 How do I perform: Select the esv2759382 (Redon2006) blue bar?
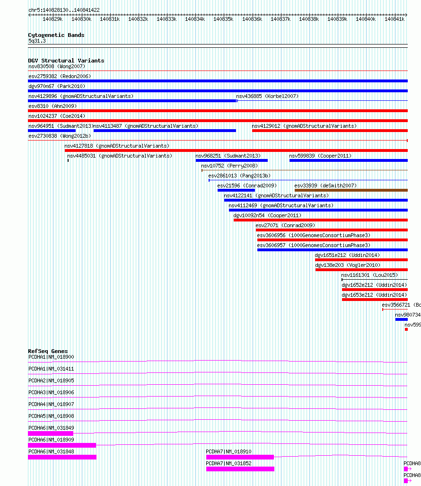[x=218, y=81]
